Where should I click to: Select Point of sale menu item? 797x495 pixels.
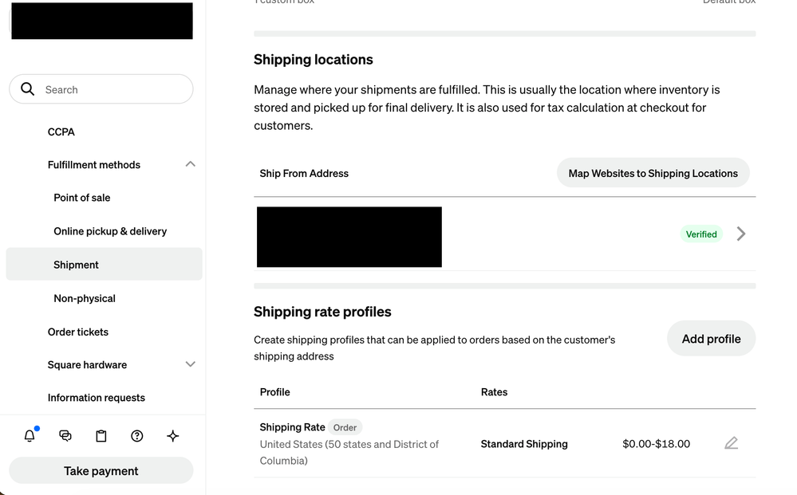tap(82, 198)
